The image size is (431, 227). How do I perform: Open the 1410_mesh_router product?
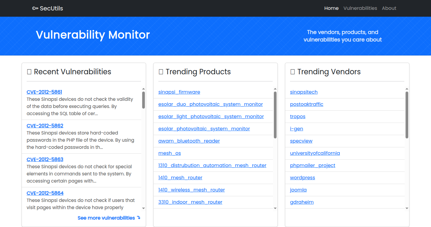180,177
